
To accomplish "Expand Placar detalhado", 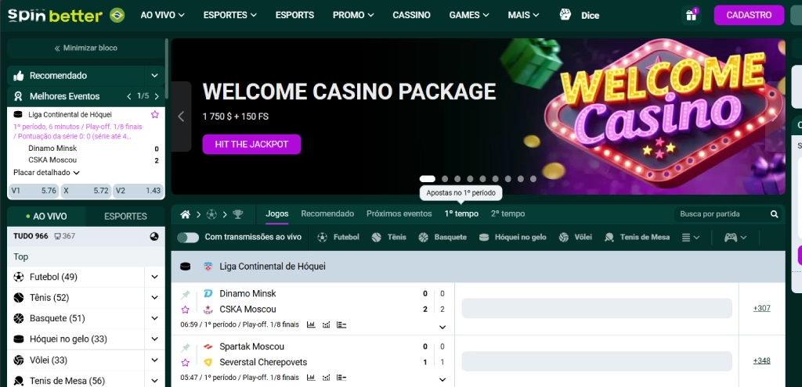I will [46, 173].
